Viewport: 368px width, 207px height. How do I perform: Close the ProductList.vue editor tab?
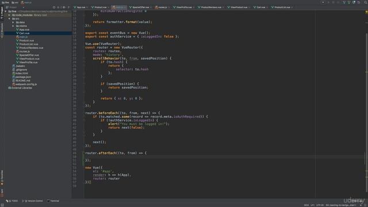point(292,7)
